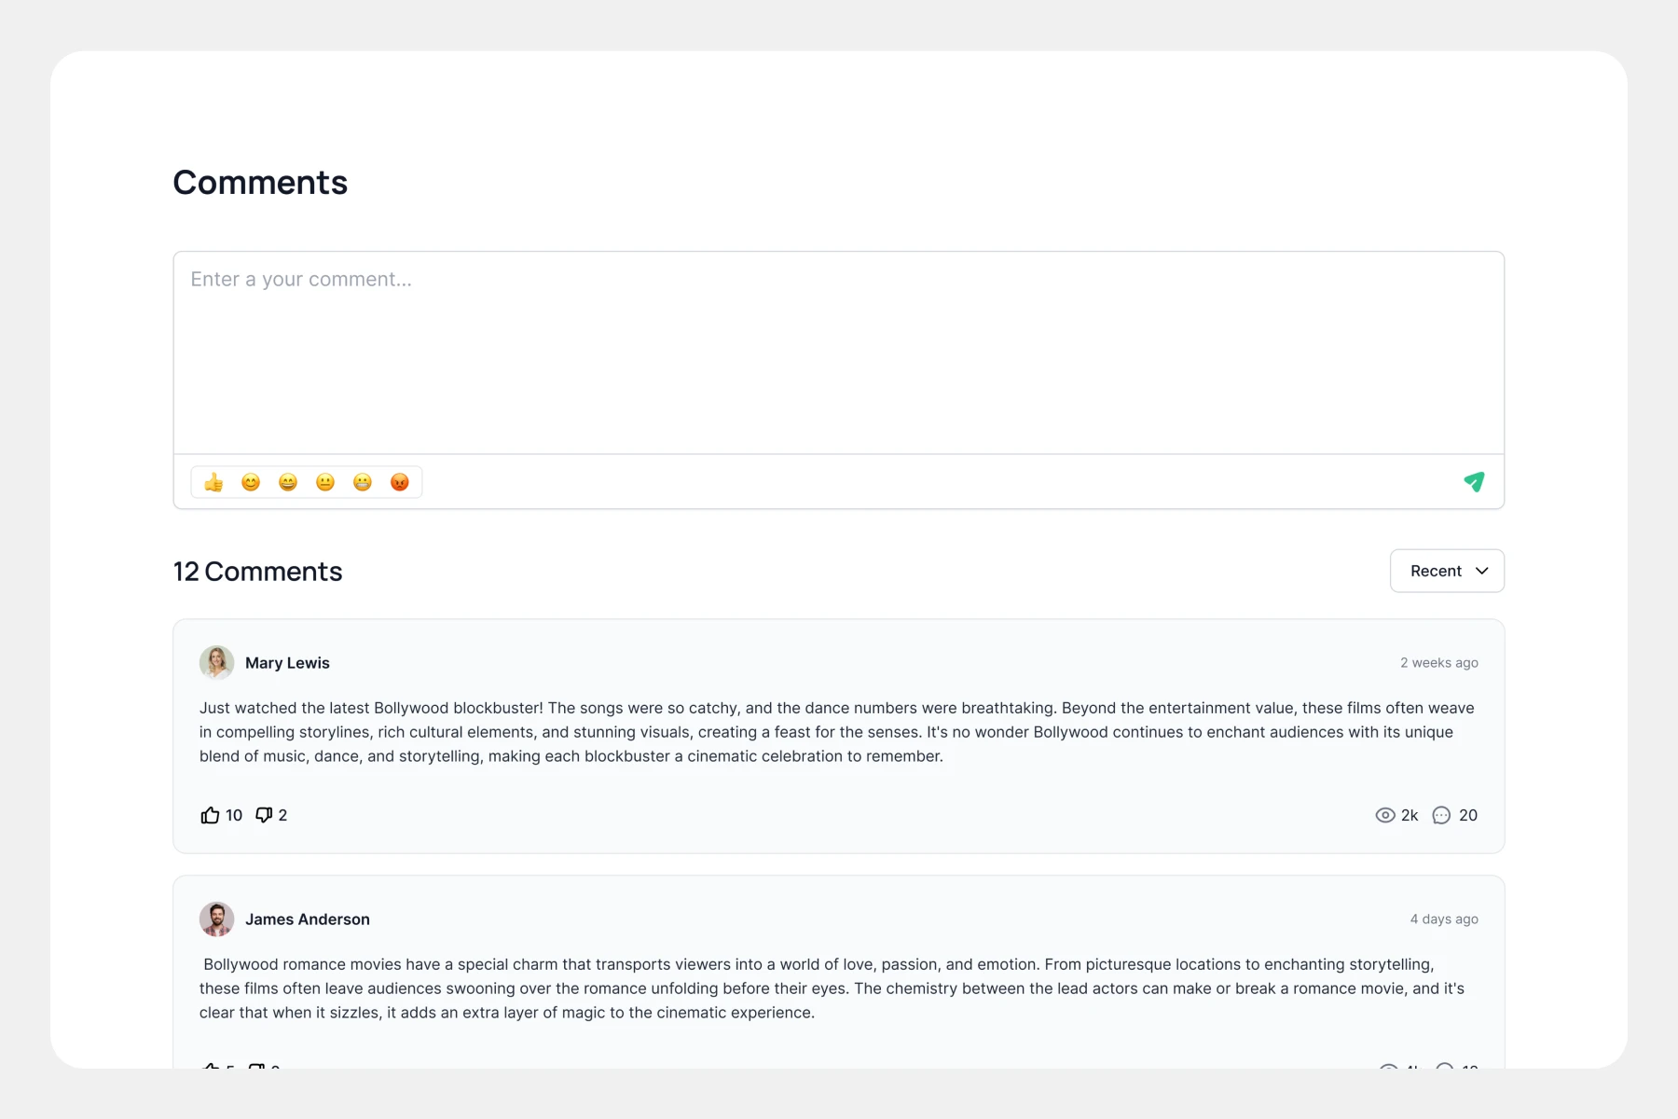Click the chevron arrow beside Recent

point(1482,571)
